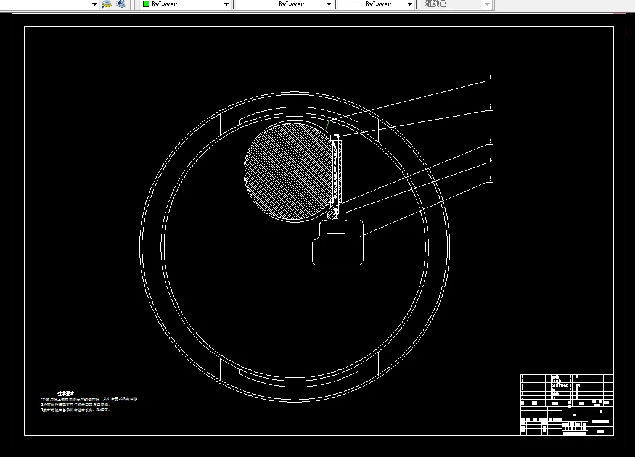Select the title block table
635x457 pixels.
pyautogui.click(x=567, y=405)
